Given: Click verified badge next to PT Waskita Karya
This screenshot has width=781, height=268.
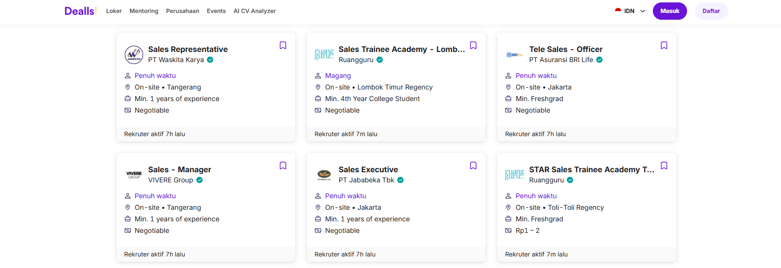Looking at the screenshot, I should coord(210,60).
